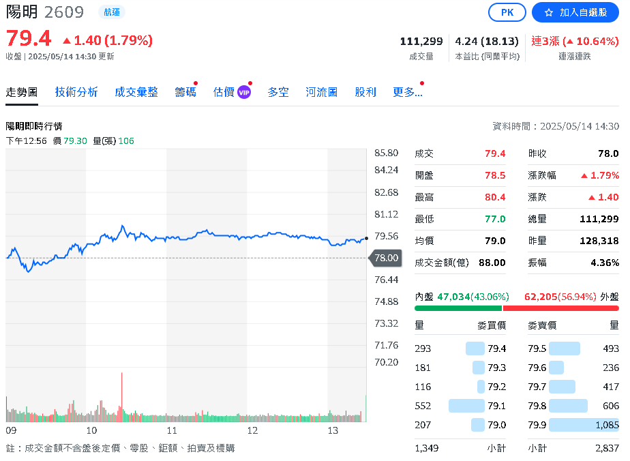Click the star icon in 加入自選股
630x461 pixels.
coord(548,13)
